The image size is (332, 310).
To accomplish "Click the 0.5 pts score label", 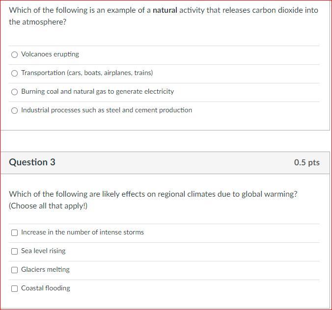I will 306,163.
